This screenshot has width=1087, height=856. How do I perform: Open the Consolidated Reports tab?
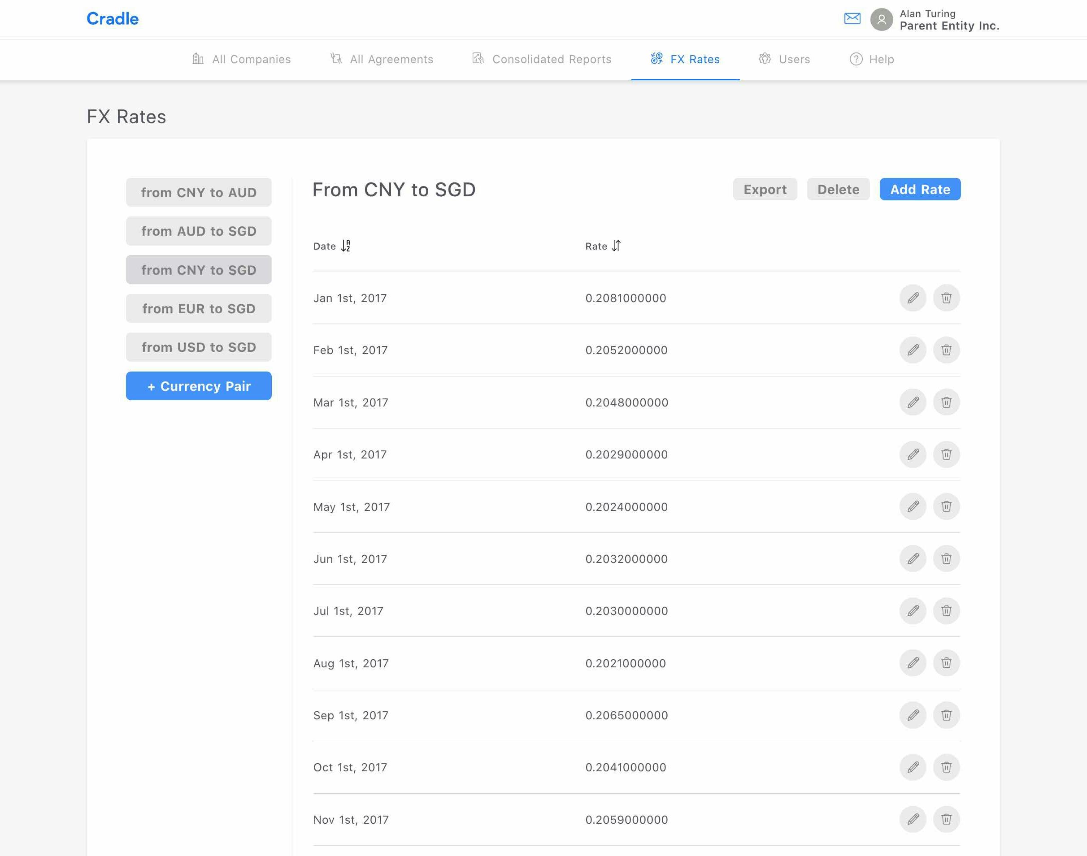point(552,59)
